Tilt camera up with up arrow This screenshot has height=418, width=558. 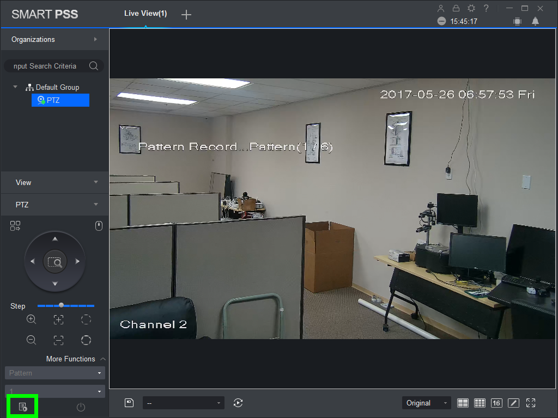click(x=55, y=239)
